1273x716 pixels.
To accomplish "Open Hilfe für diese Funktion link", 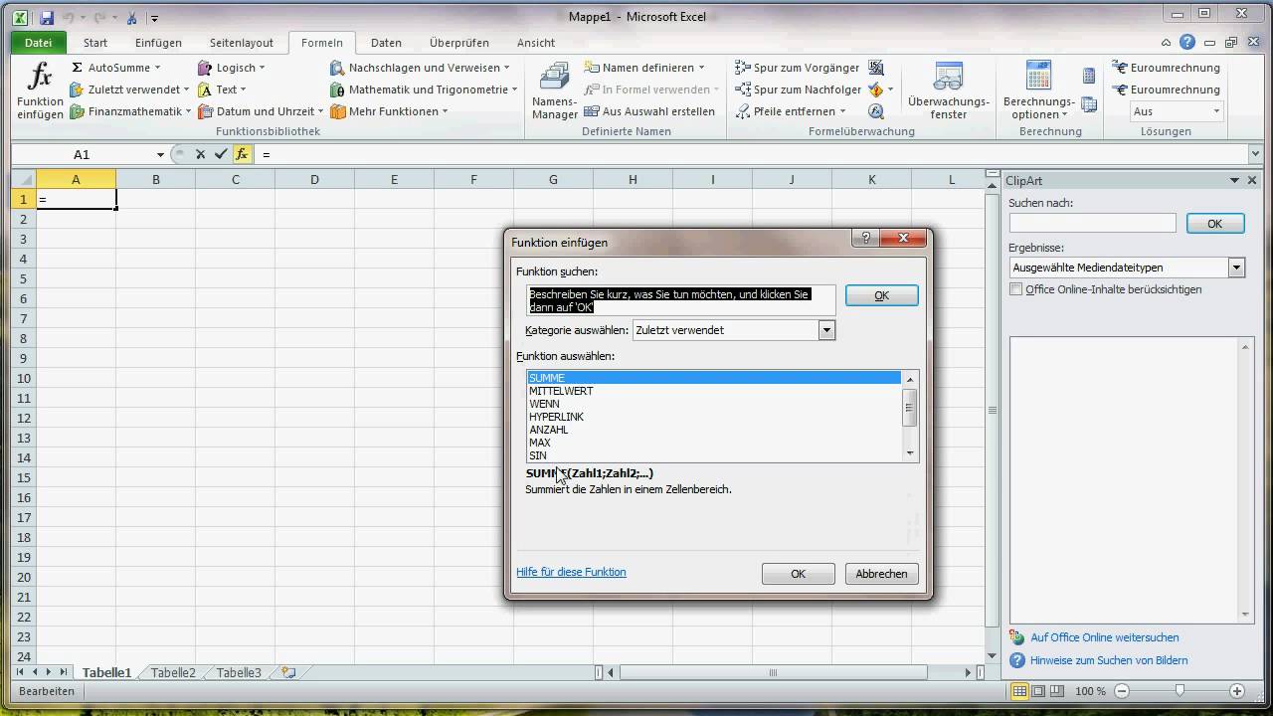I will (571, 572).
